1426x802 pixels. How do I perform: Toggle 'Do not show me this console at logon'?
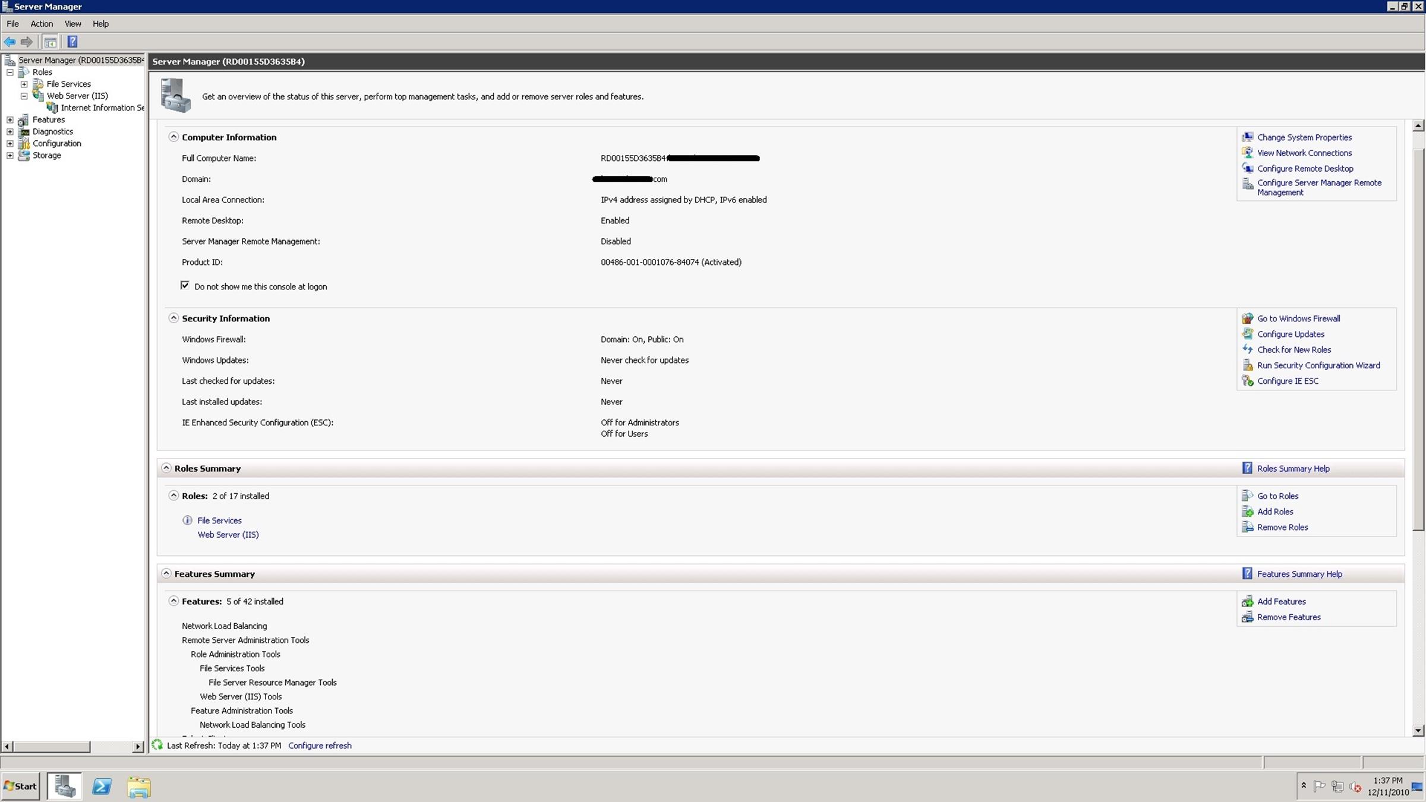185,286
